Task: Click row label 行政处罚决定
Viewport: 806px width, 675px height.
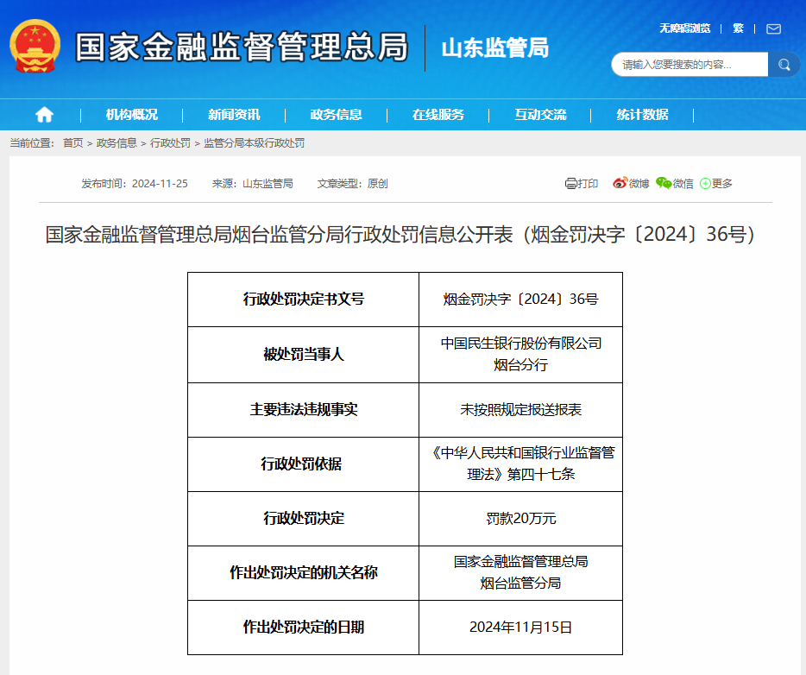Action: [x=303, y=518]
